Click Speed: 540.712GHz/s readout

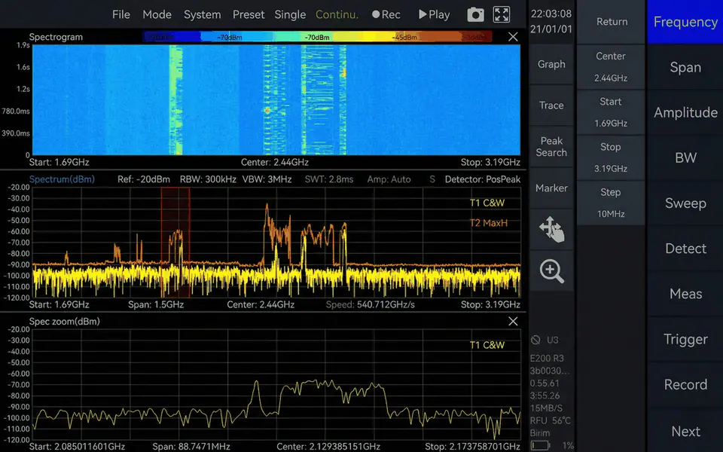click(371, 304)
